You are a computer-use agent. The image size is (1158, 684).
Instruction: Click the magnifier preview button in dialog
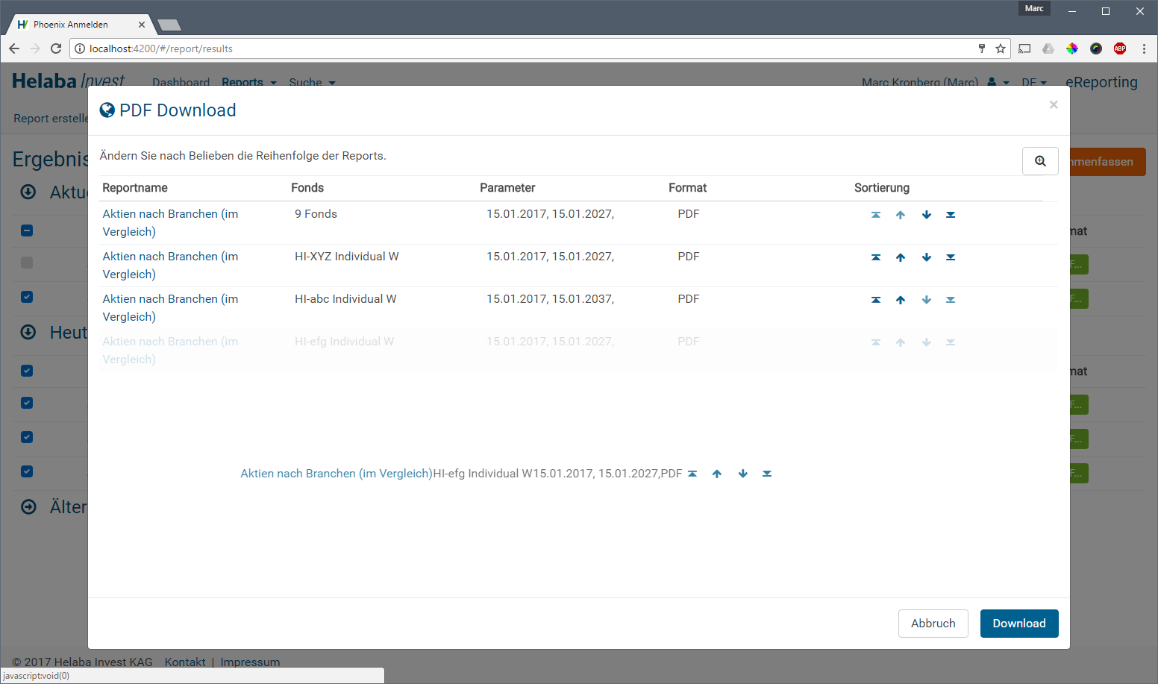(x=1039, y=161)
